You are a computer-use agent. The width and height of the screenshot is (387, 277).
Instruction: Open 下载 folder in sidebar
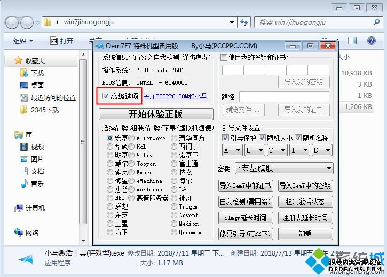point(32,73)
